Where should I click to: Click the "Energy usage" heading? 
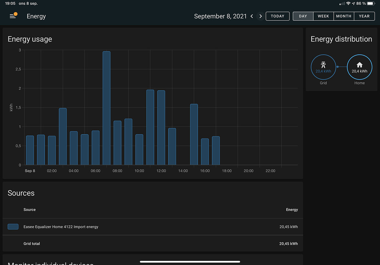pyautogui.click(x=30, y=39)
